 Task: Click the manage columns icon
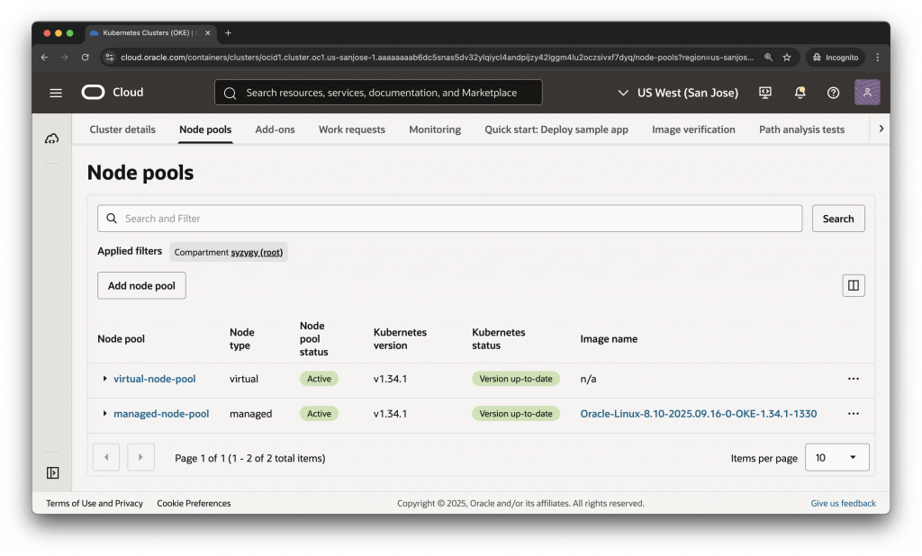(853, 285)
